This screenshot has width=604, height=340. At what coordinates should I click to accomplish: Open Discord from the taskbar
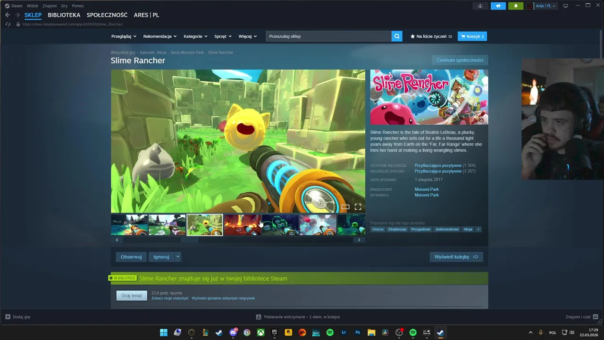tap(233, 332)
